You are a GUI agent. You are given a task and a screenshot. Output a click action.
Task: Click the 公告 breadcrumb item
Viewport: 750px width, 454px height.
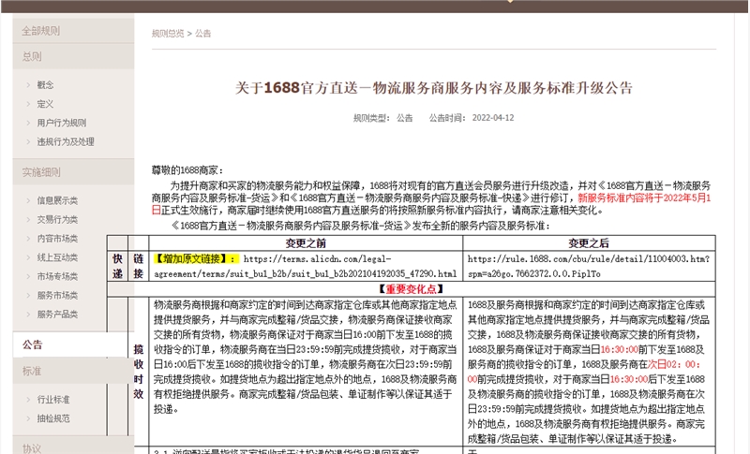coord(202,34)
